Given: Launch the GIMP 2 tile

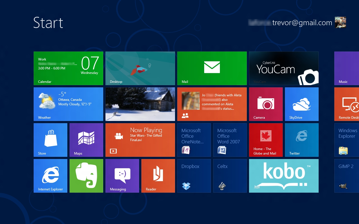Looking at the screenshot, I should click(347, 176).
